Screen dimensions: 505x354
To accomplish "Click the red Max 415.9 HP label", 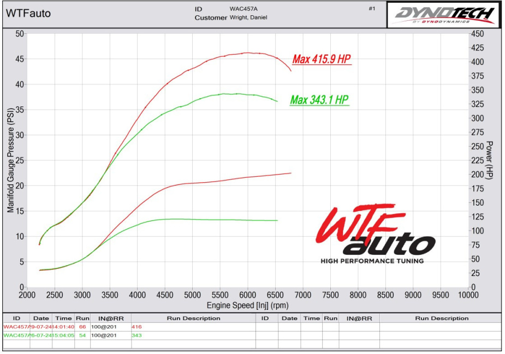I will click(322, 59).
